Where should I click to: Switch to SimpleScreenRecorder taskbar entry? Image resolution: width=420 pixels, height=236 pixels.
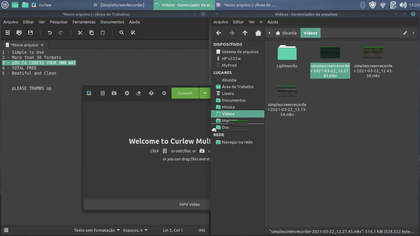click(122, 5)
